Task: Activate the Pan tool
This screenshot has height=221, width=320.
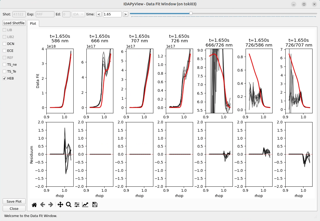Action: point(60,205)
